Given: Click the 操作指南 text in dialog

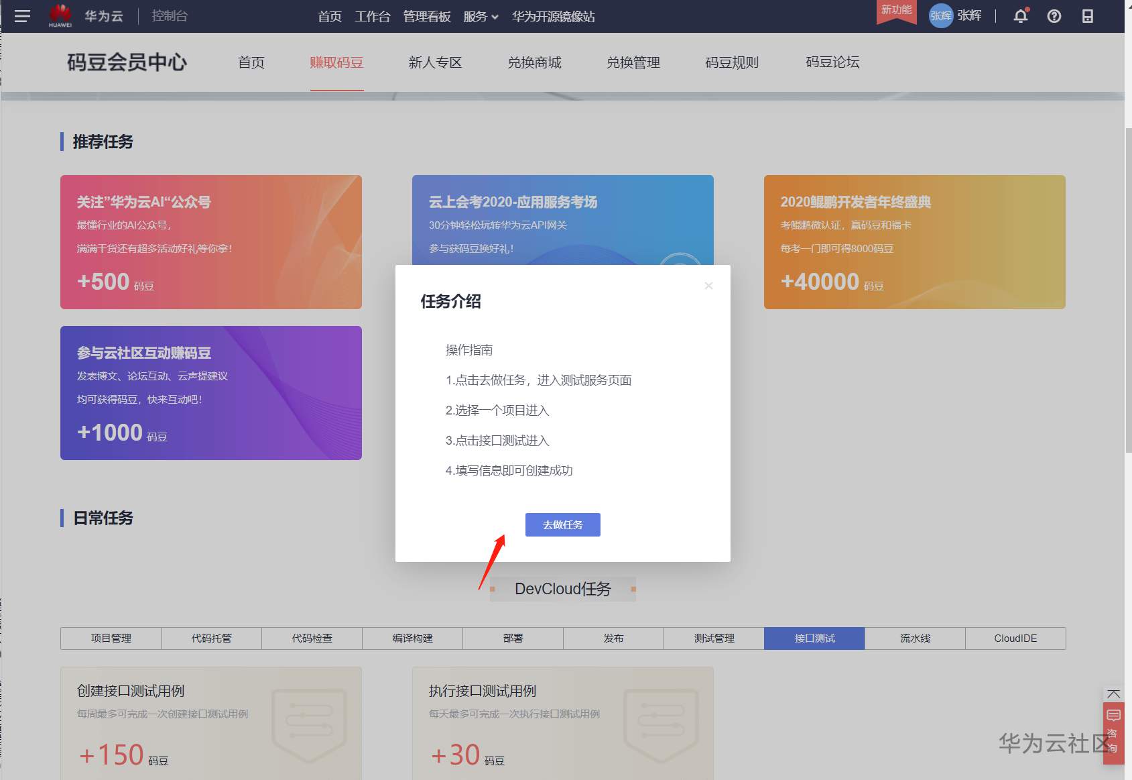Looking at the screenshot, I should (x=469, y=350).
